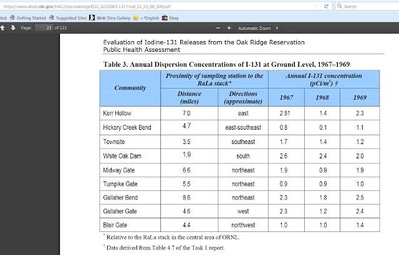Select the Turnpike Gate cell

pos(130,184)
